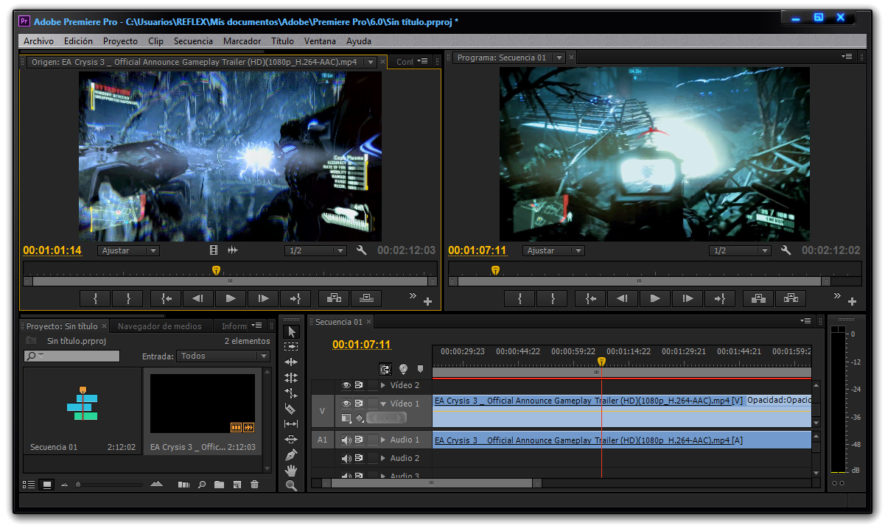
Task: Open the Edición menu
Action: point(78,41)
